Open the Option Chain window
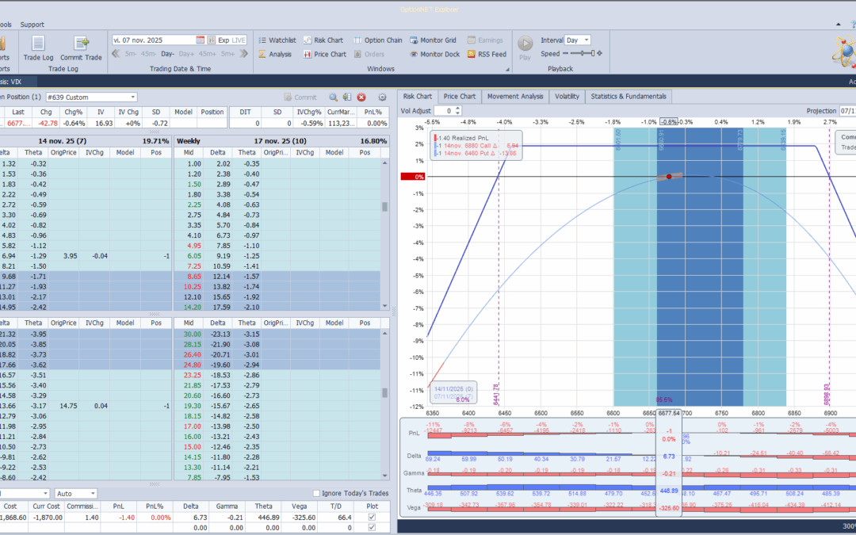Viewport: 856px width, 535px height. (378, 40)
